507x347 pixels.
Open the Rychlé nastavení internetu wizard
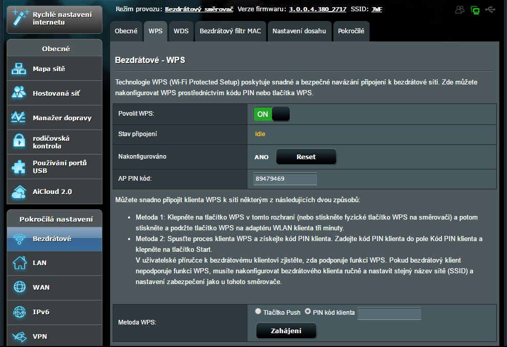tap(54, 19)
